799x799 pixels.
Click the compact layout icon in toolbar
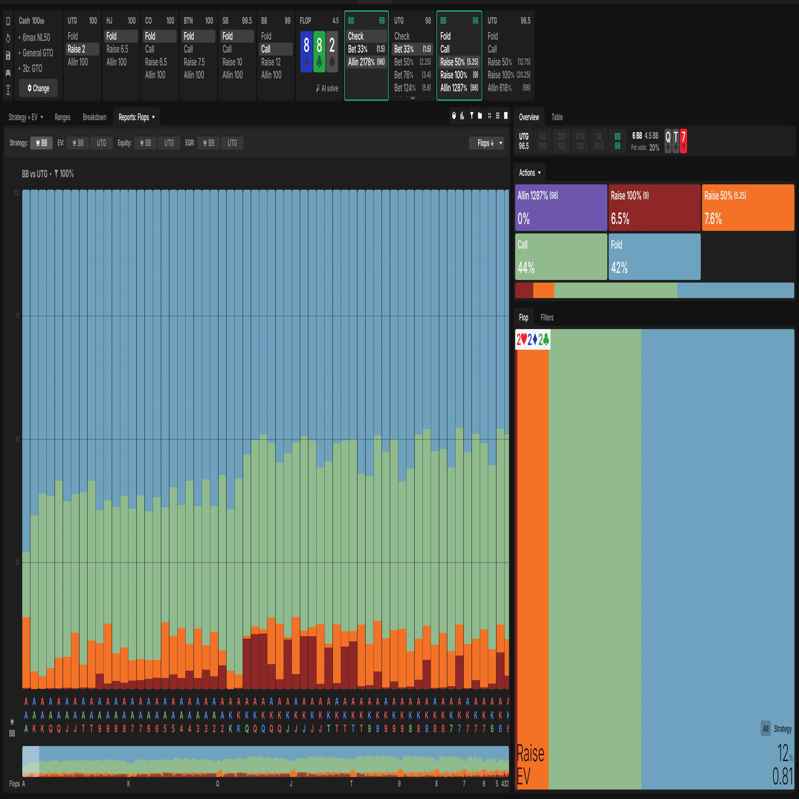coord(489,115)
